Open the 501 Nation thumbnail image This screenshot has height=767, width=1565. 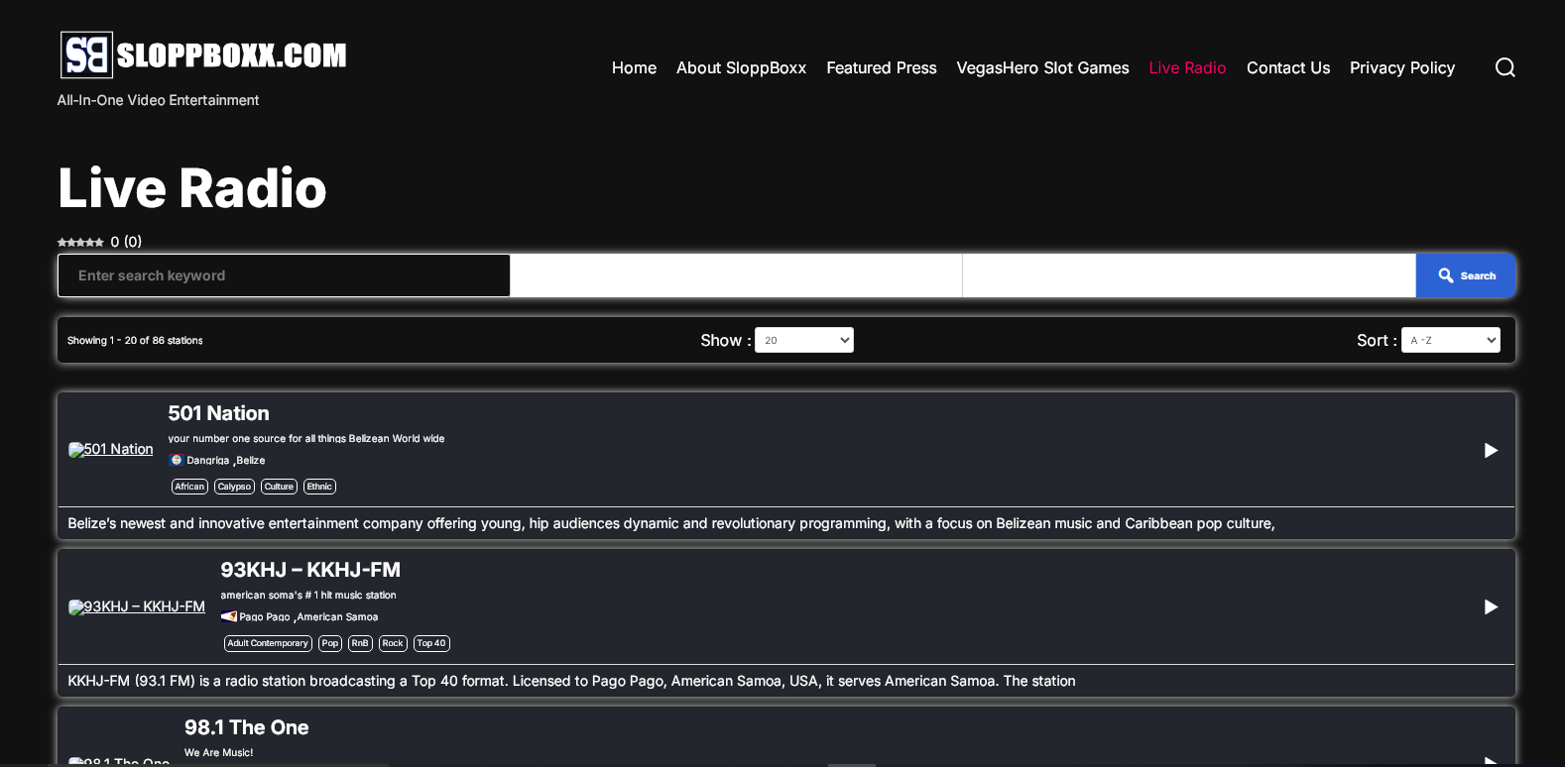coord(110,449)
